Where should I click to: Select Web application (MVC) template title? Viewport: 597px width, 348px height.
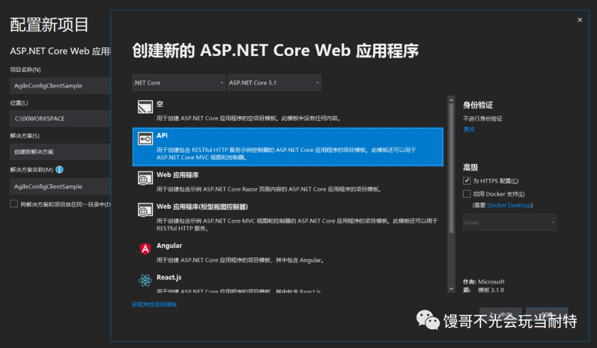202,207
